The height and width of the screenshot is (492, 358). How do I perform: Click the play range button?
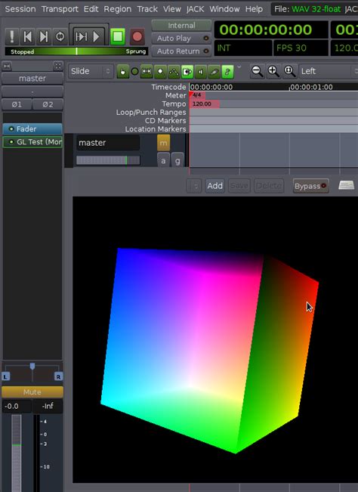click(x=81, y=37)
